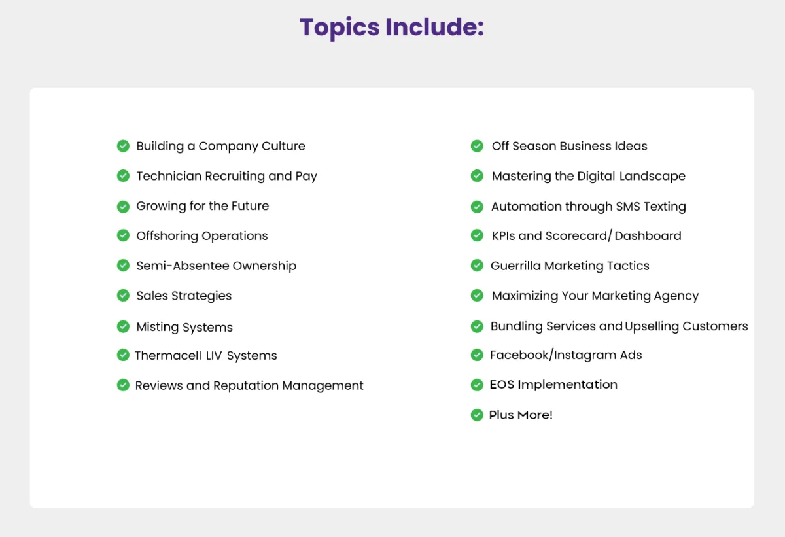Click the Topics Include: heading
This screenshot has height=537, width=785.
(x=392, y=27)
